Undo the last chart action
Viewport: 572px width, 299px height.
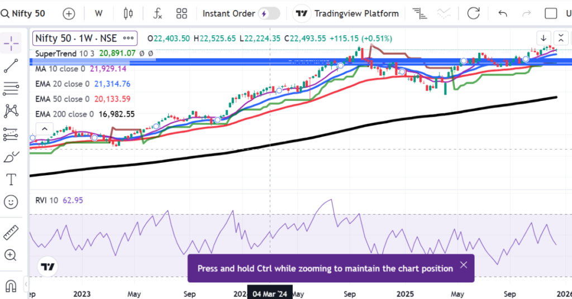(x=503, y=14)
